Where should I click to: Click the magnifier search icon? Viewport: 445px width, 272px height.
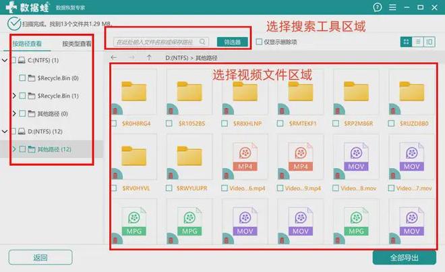pyautogui.click(x=202, y=42)
